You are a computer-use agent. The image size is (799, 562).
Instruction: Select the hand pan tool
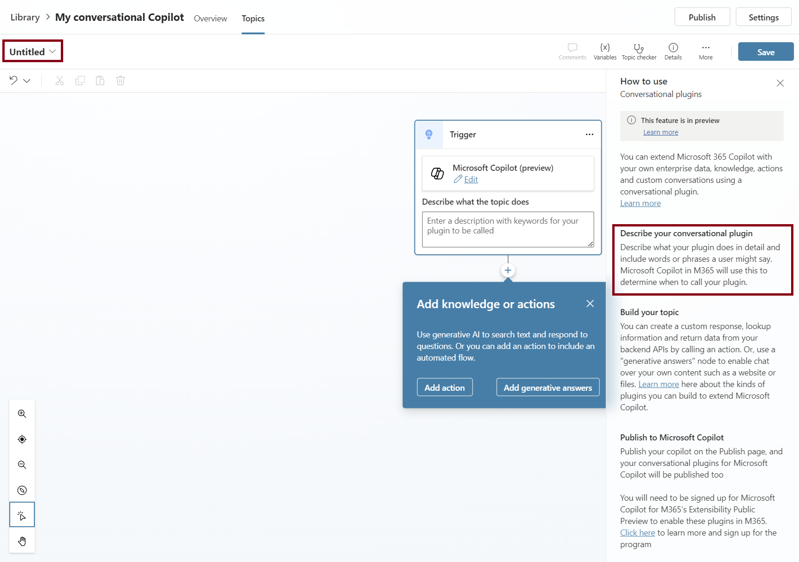click(x=22, y=541)
